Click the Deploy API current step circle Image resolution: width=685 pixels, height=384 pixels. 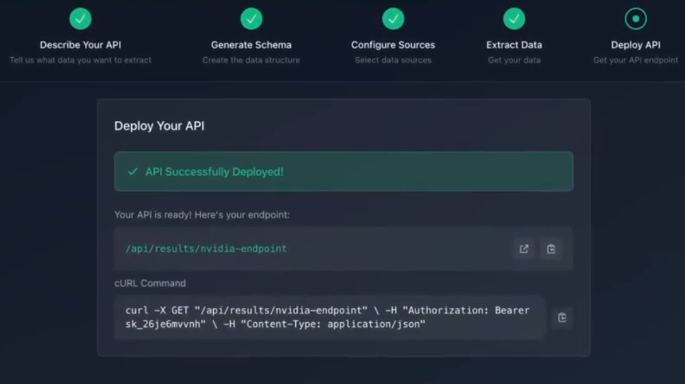pos(635,19)
